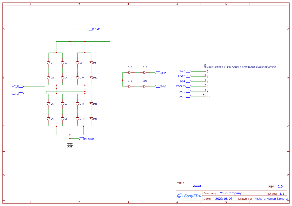Select diode D17 symbol
292x206 pixels.
coord(130,72)
